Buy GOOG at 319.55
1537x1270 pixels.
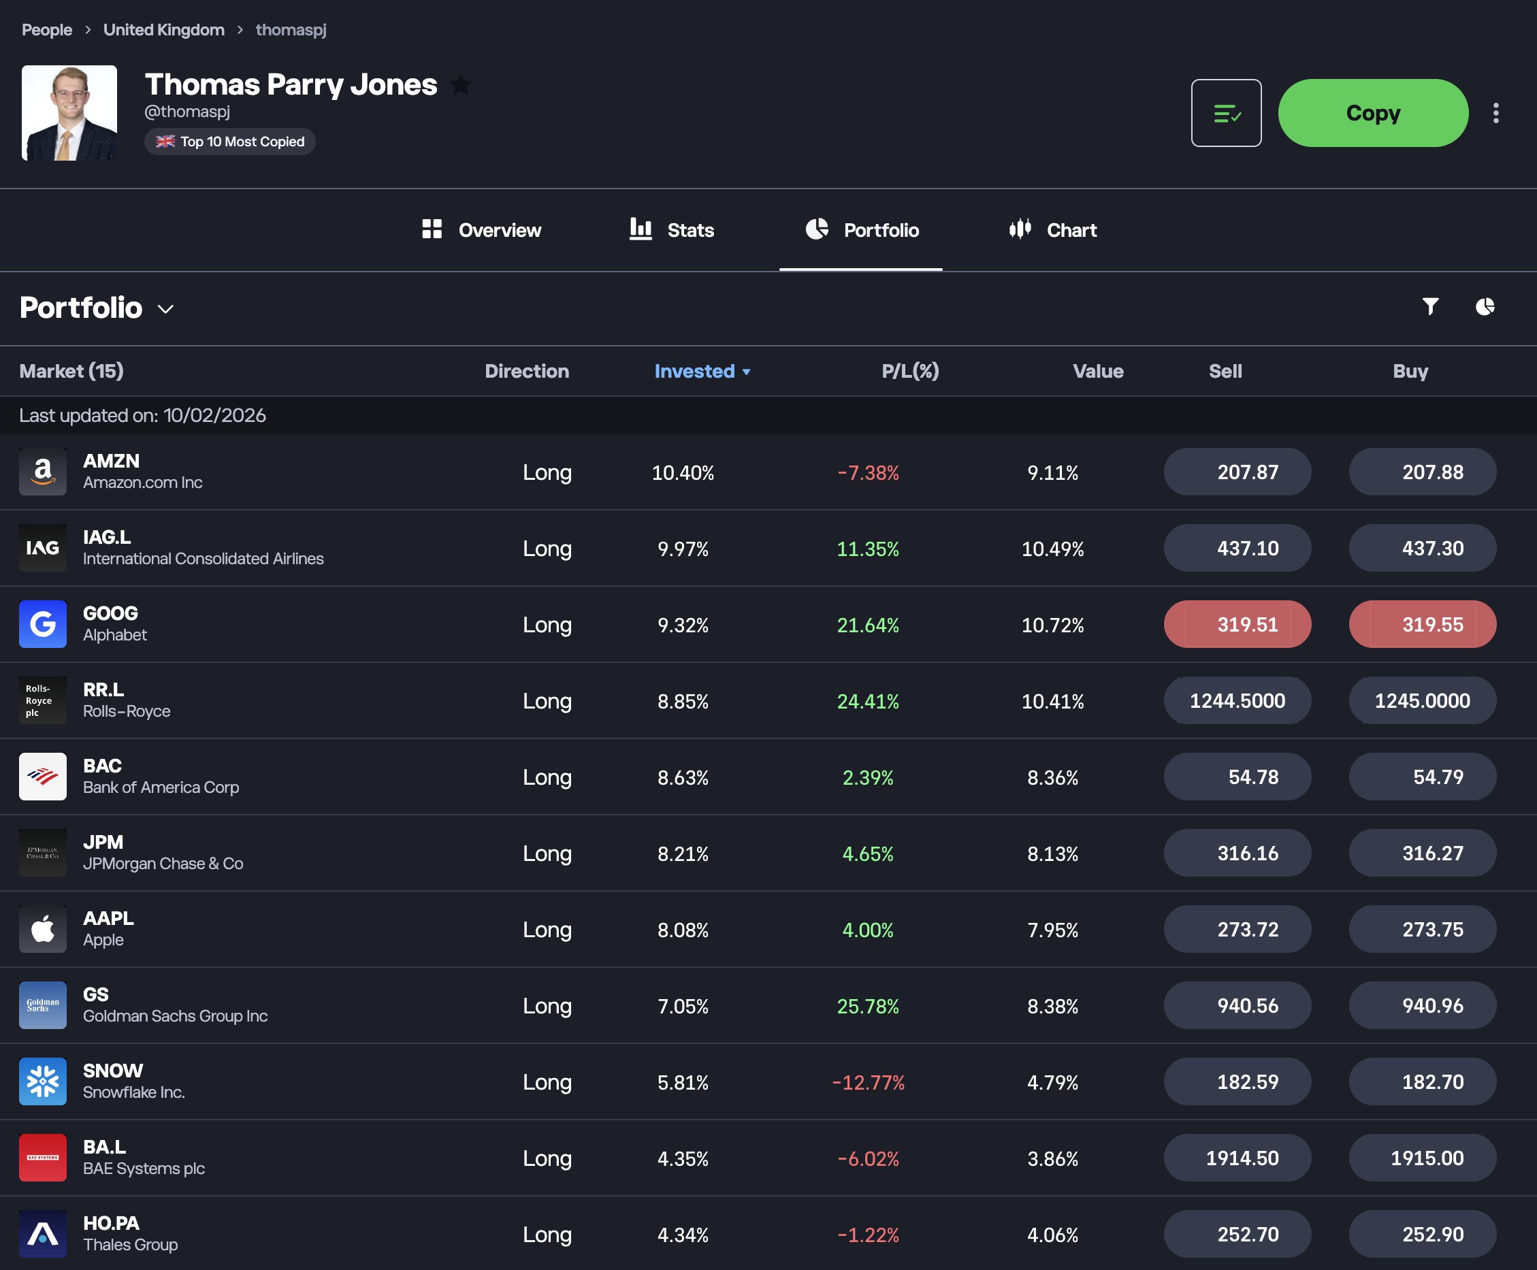coord(1422,624)
